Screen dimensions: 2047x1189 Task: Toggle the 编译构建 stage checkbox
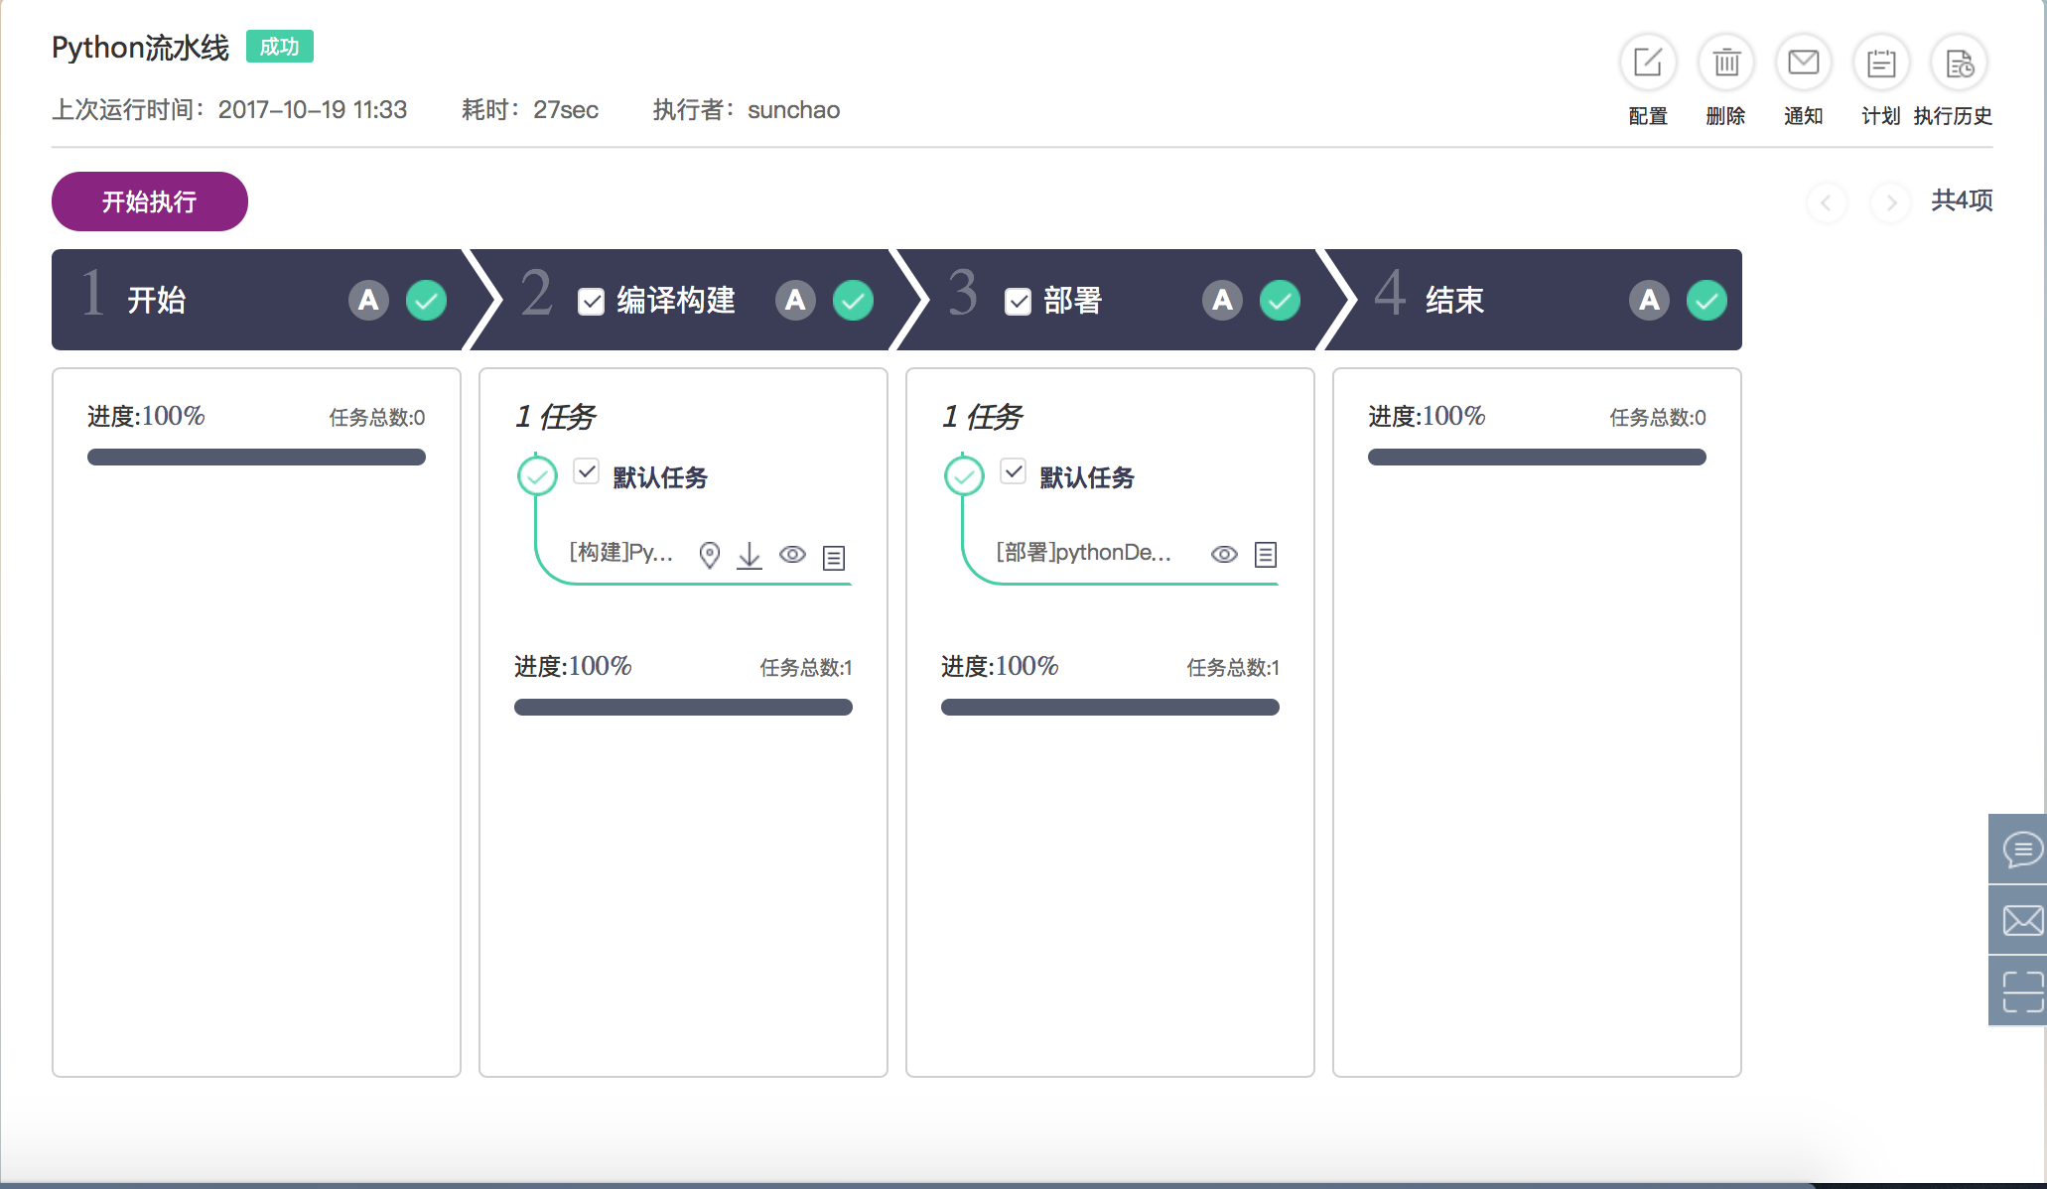(x=591, y=302)
